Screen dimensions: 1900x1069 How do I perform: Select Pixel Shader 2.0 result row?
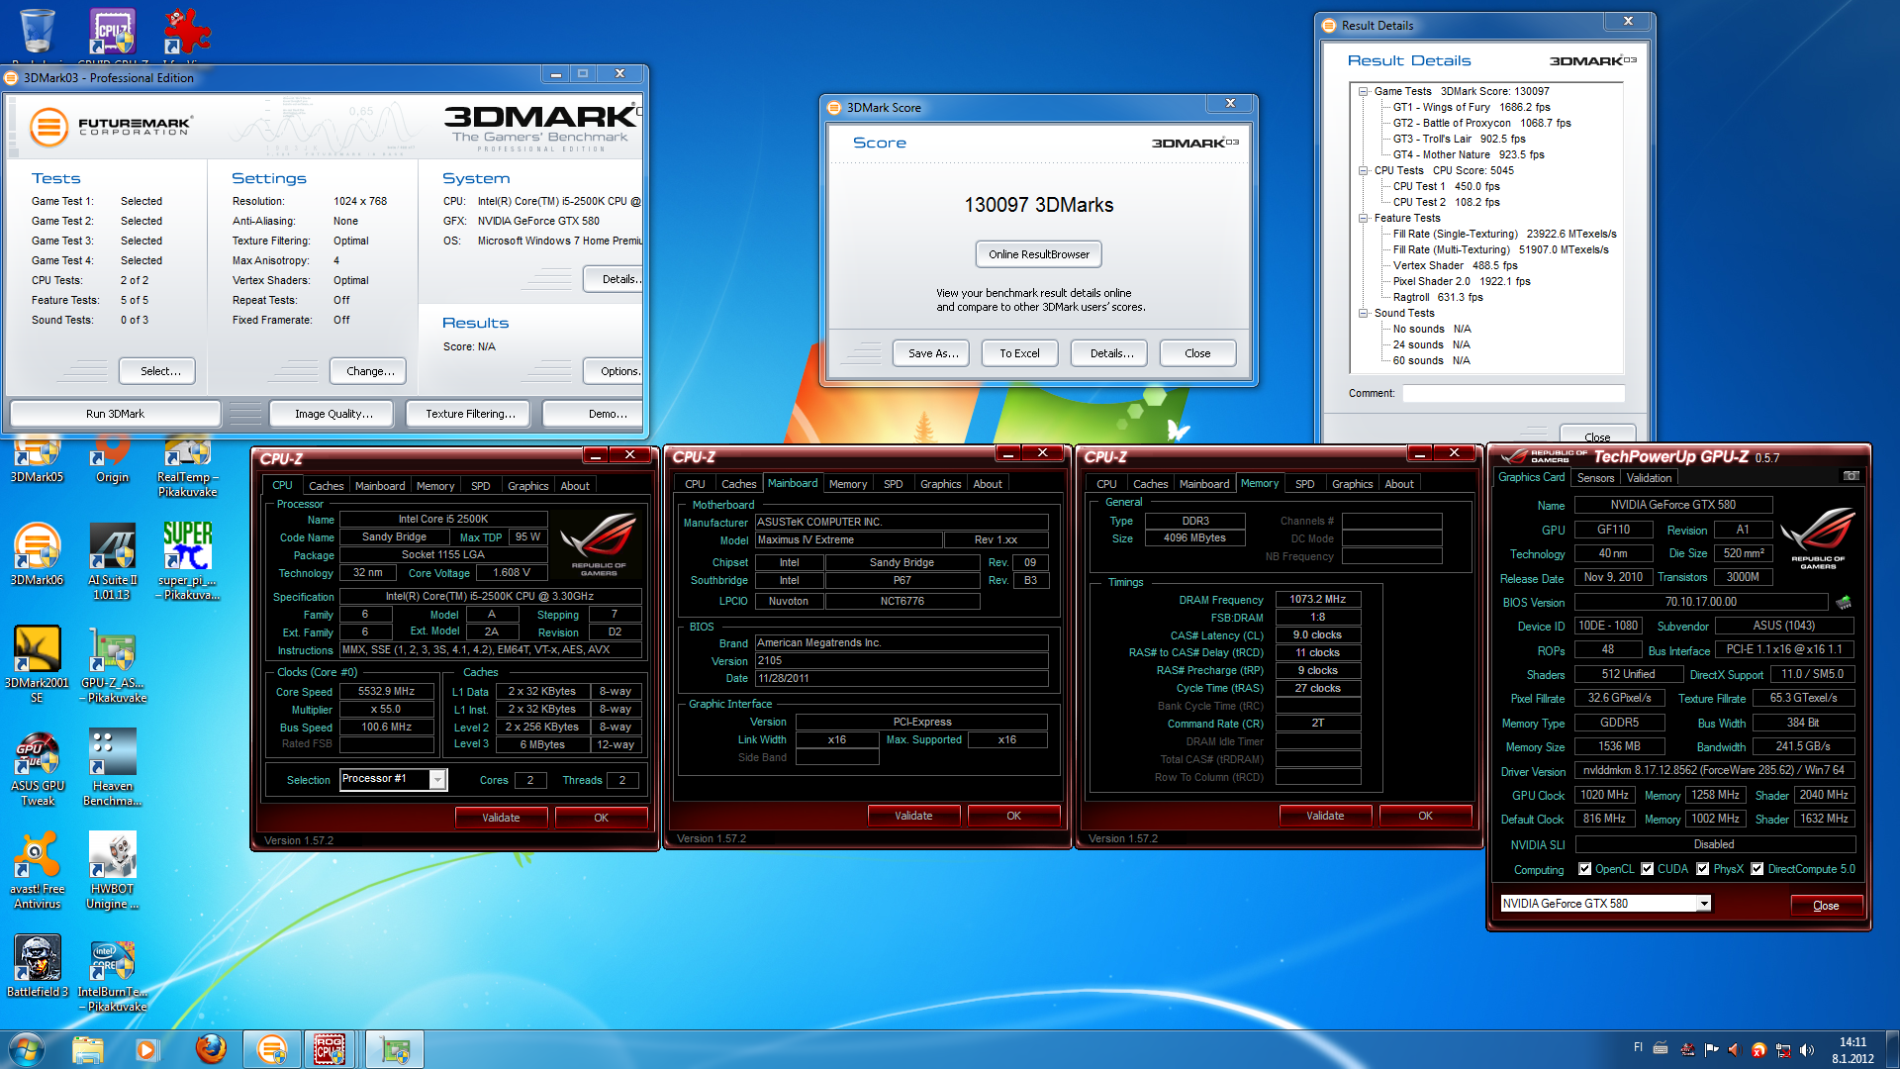(x=1462, y=281)
